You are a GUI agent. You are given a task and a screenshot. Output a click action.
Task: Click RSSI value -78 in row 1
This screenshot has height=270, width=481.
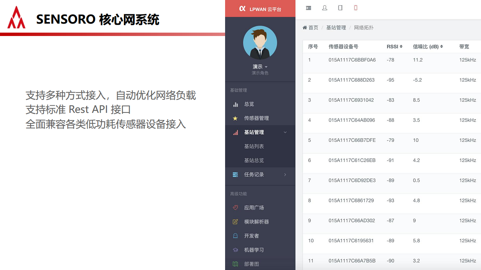tap(390, 60)
